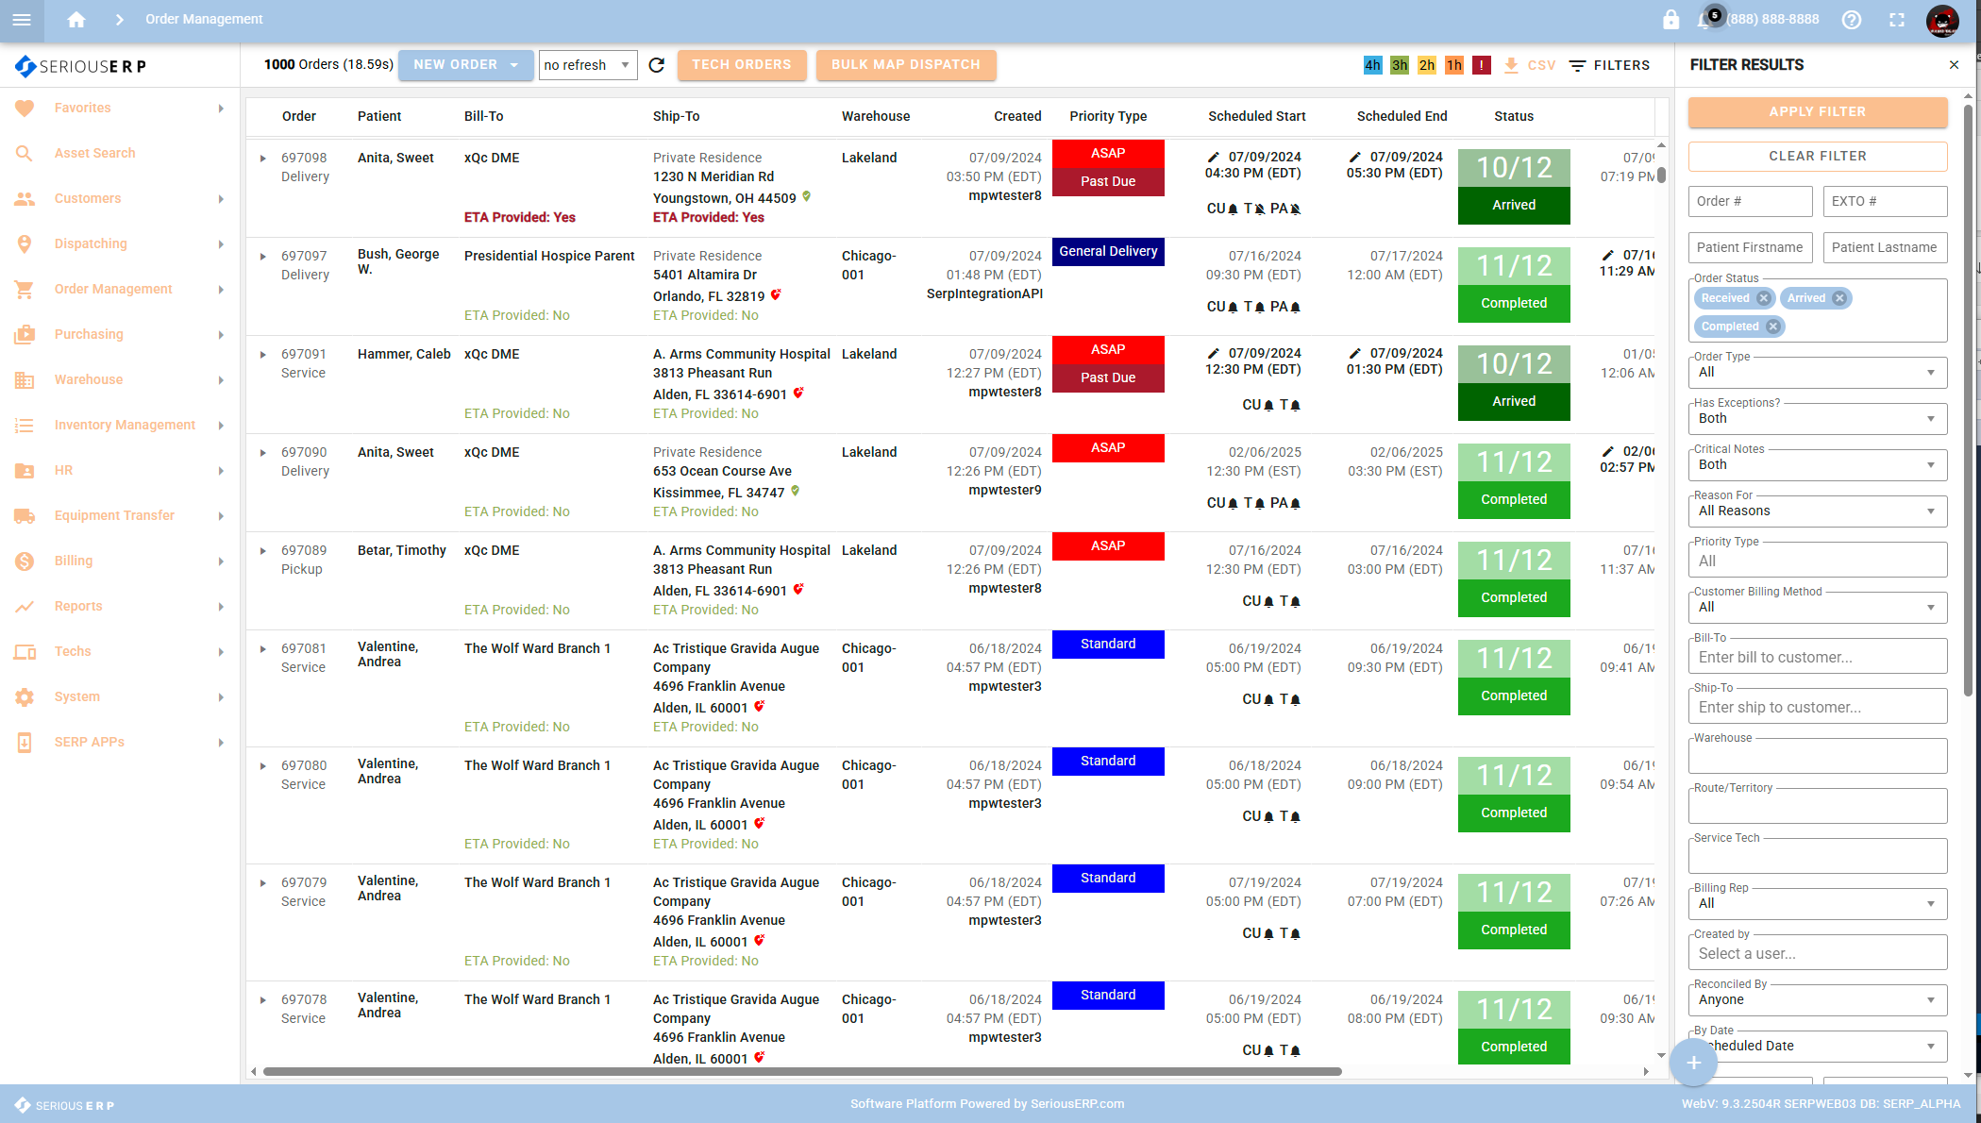Click the TECH ORDERS button
The height and width of the screenshot is (1123, 1981).
point(741,65)
